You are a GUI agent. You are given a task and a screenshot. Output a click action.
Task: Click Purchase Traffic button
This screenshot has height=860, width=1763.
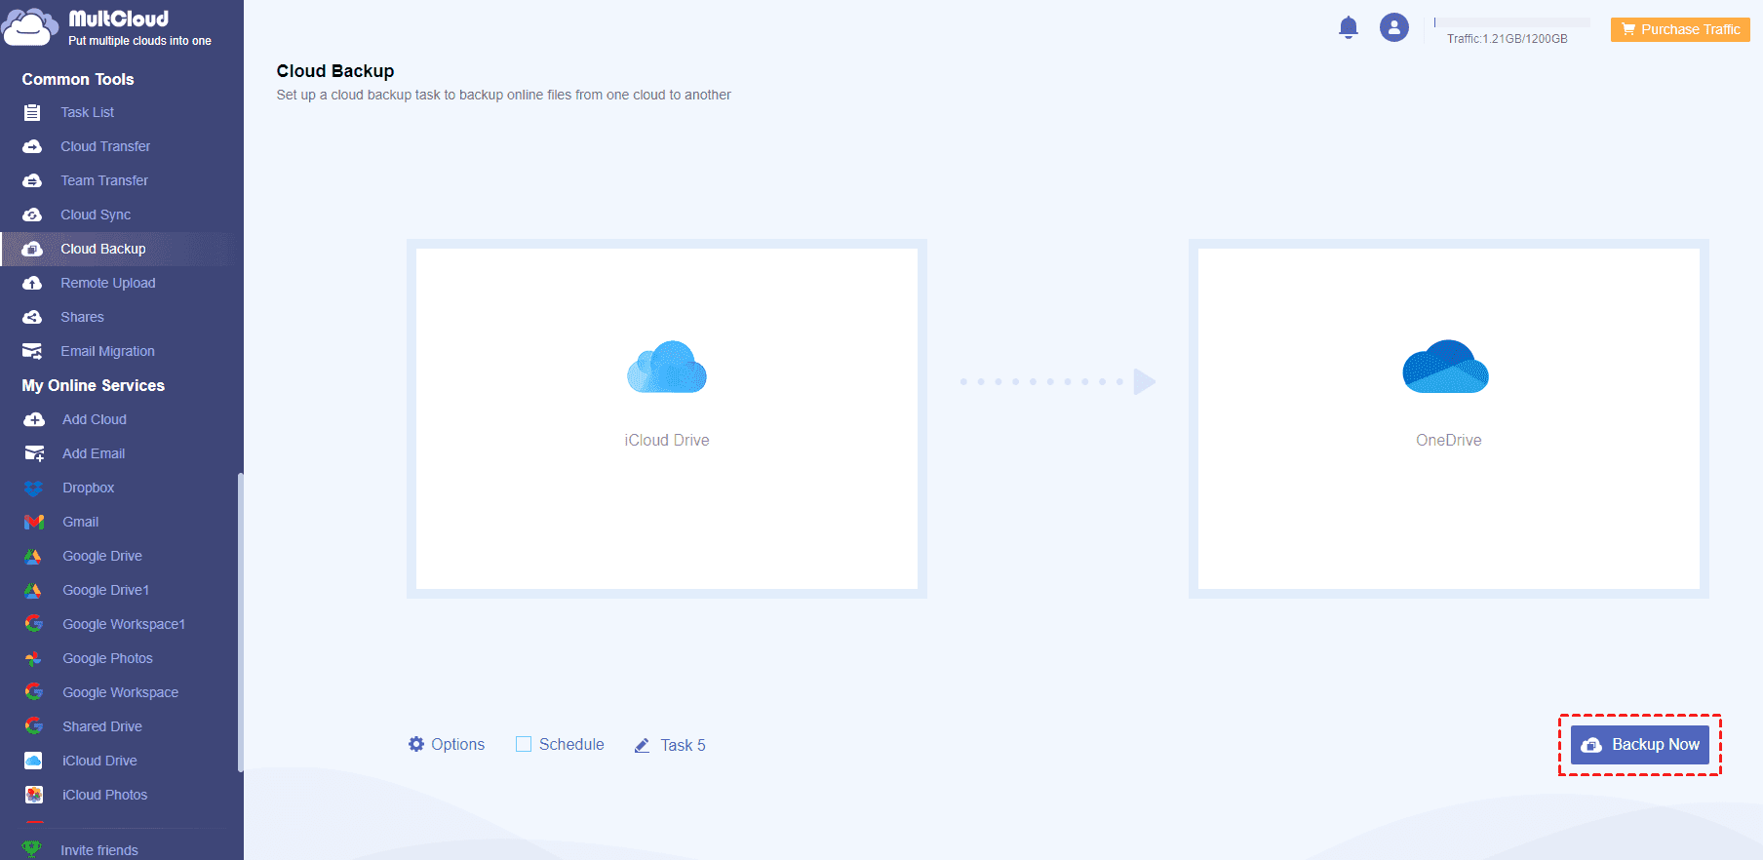1680,29
